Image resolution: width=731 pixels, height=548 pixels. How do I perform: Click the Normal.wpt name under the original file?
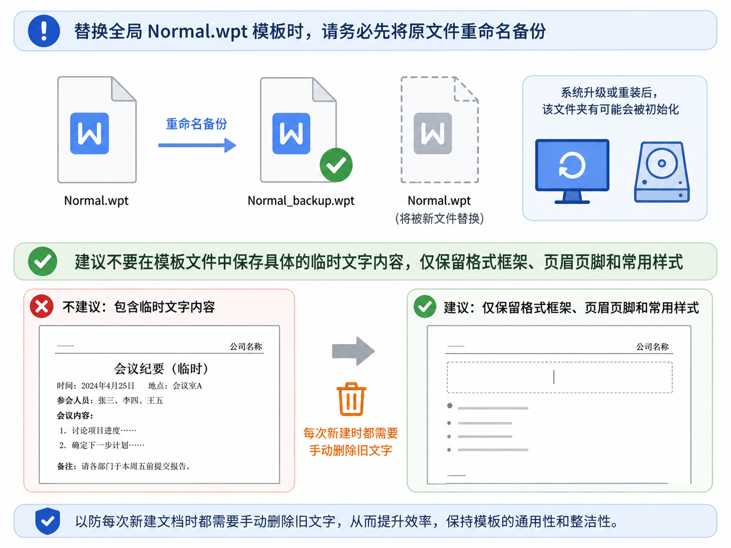(x=96, y=201)
